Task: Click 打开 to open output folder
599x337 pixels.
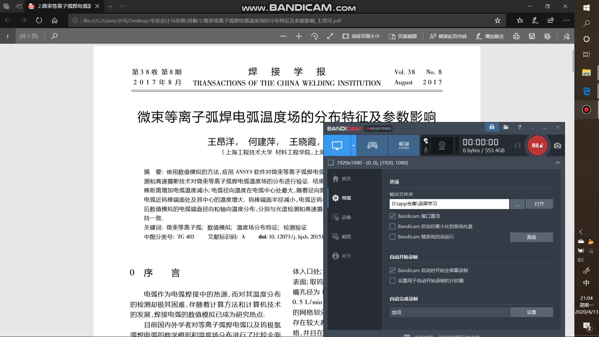Action: 539,204
